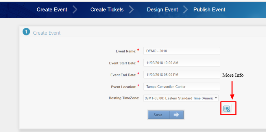Click the "Event Name:" label
Viewport: 266px width, 132px height.
coord(126,51)
